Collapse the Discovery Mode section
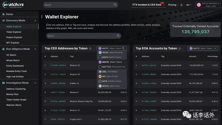222x125 pixels. click(x=35, y=20)
